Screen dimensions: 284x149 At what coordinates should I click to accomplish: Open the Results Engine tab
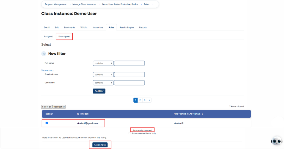126,27
